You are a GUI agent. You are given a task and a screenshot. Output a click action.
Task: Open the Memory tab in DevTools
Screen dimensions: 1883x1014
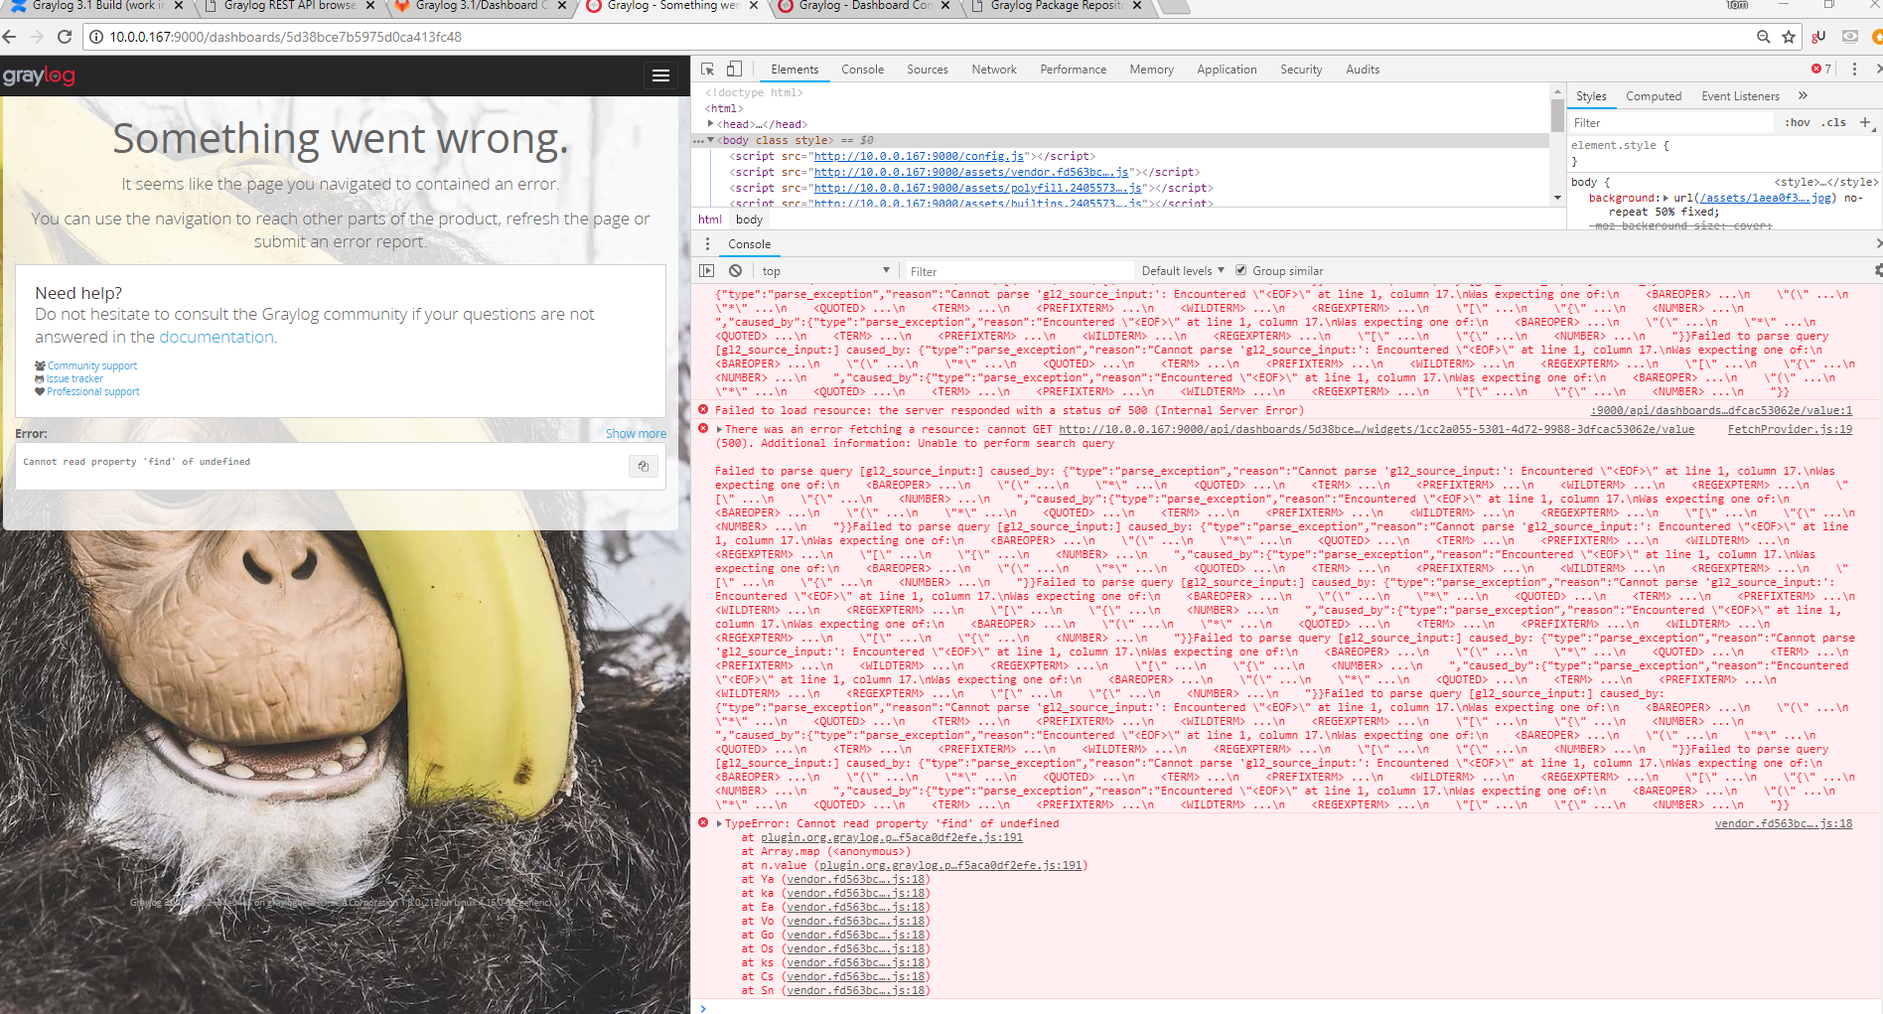click(x=1151, y=70)
